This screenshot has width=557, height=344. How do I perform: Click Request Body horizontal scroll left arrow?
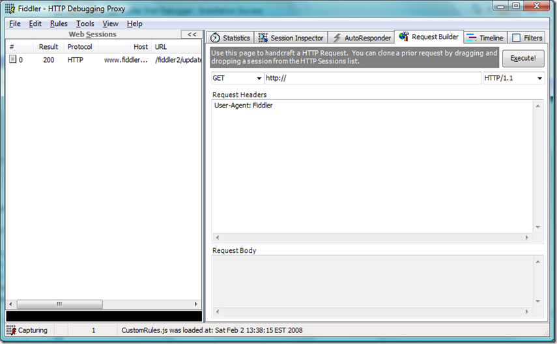218,311
